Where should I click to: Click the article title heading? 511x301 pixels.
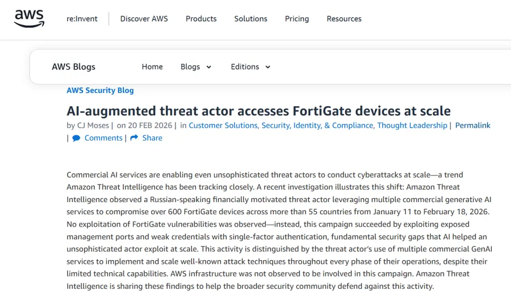pos(259,111)
